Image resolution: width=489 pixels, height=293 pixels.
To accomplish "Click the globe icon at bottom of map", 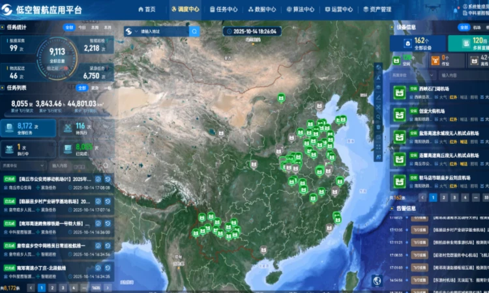I will [378, 280].
